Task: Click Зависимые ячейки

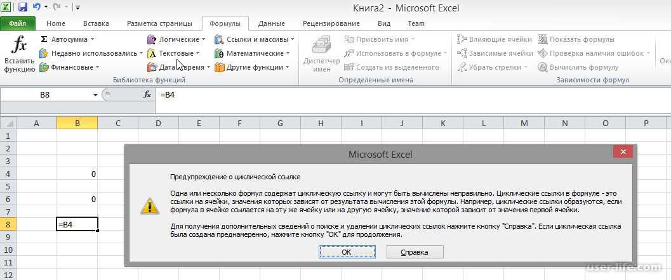Action: [x=495, y=53]
